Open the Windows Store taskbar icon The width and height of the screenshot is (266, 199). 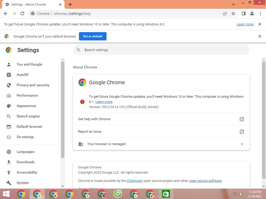[166, 194]
